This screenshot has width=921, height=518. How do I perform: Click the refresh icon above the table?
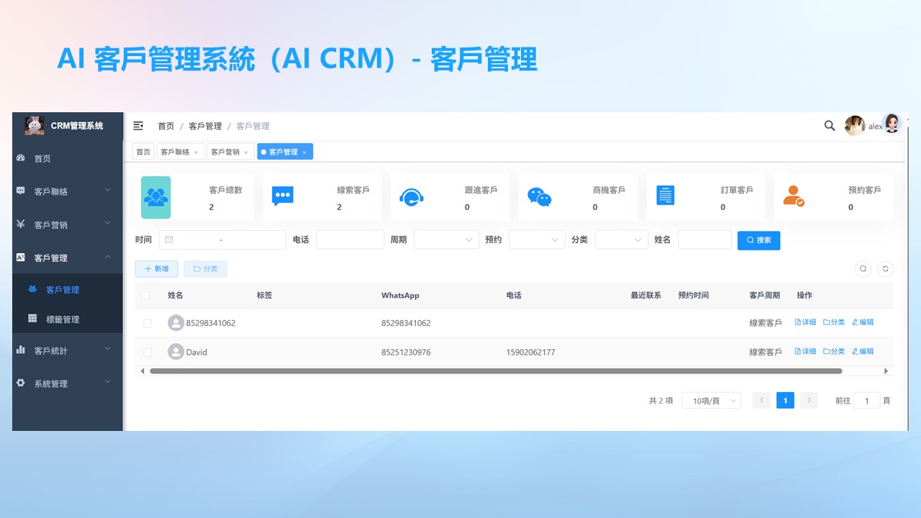tap(886, 269)
